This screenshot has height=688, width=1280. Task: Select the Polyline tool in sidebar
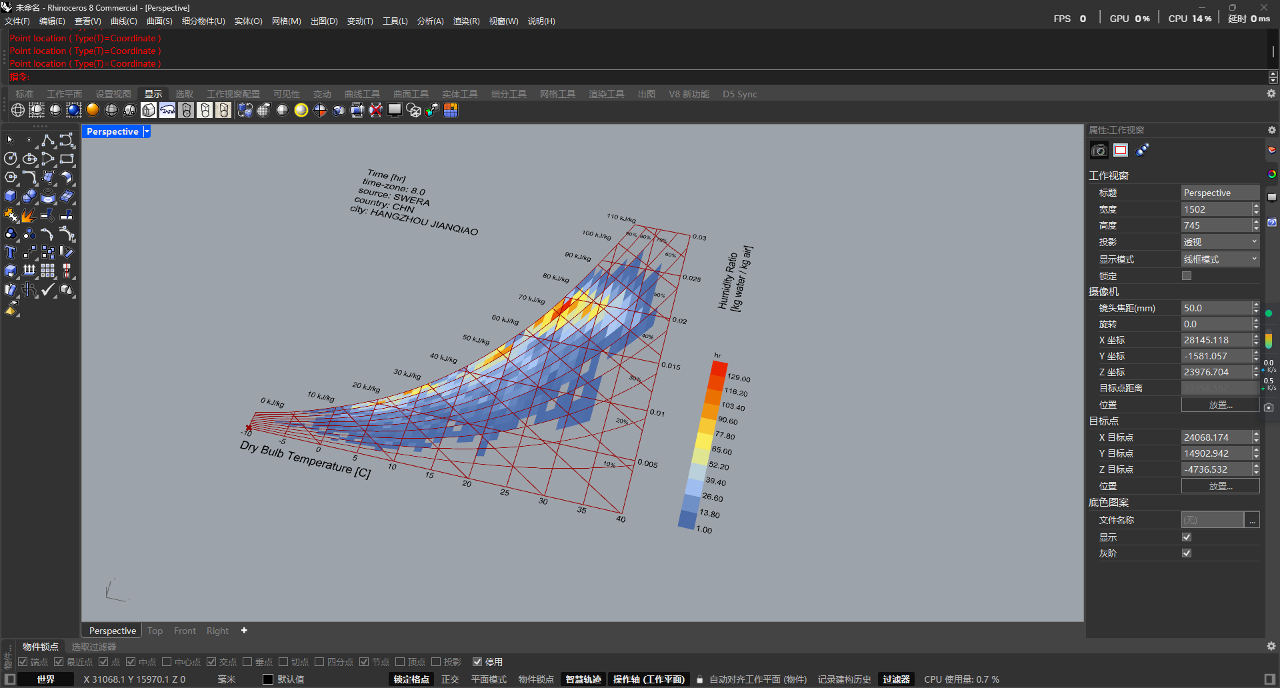click(x=47, y=140)
